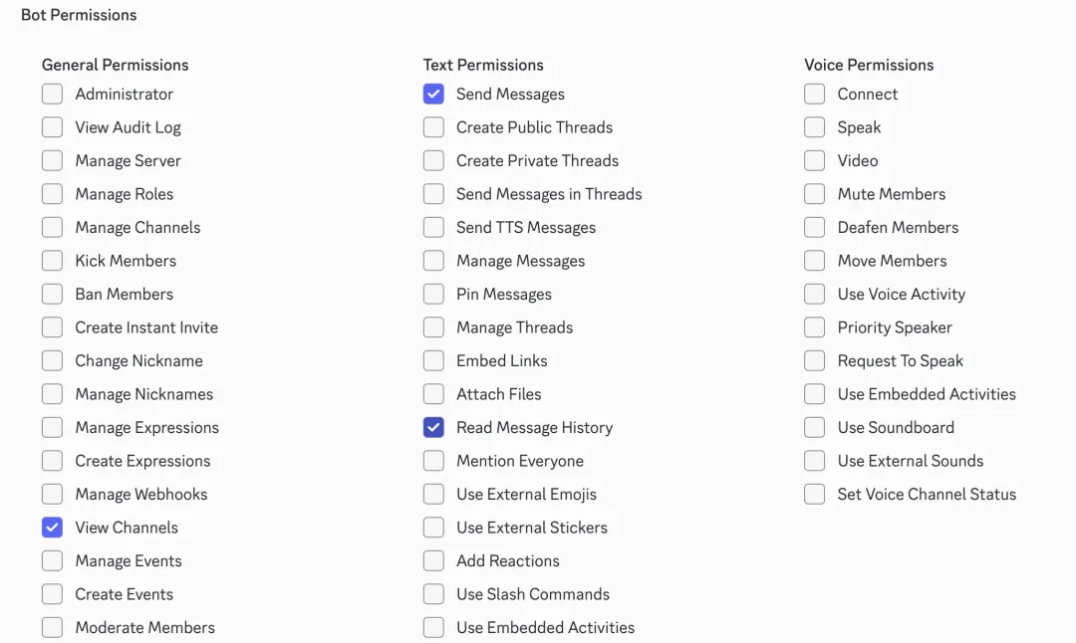The width and height of the screenshot is (1076, 643).
Task: Enable the Connect voice permission
Action: tap(814, 94)
